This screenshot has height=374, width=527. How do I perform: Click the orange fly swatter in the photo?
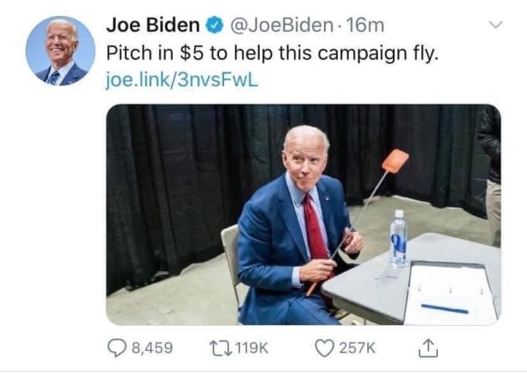395,161
